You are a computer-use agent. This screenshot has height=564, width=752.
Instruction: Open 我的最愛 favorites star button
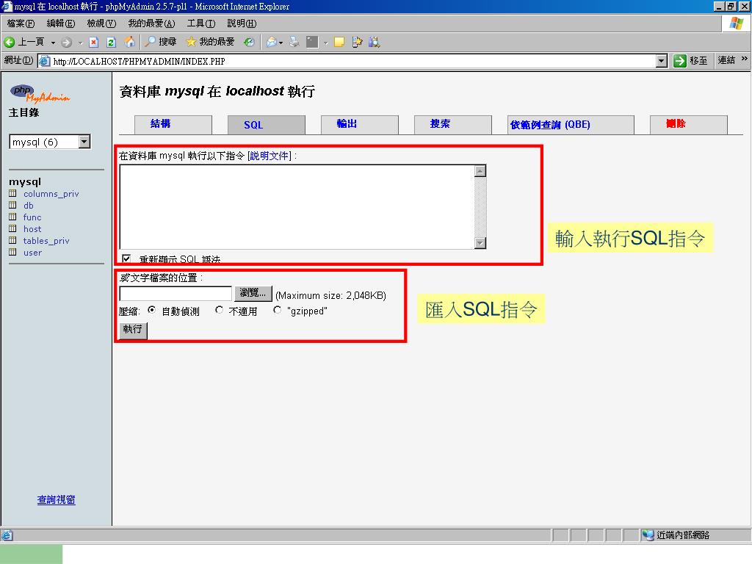pyautogui.click(x=211, y=42)
